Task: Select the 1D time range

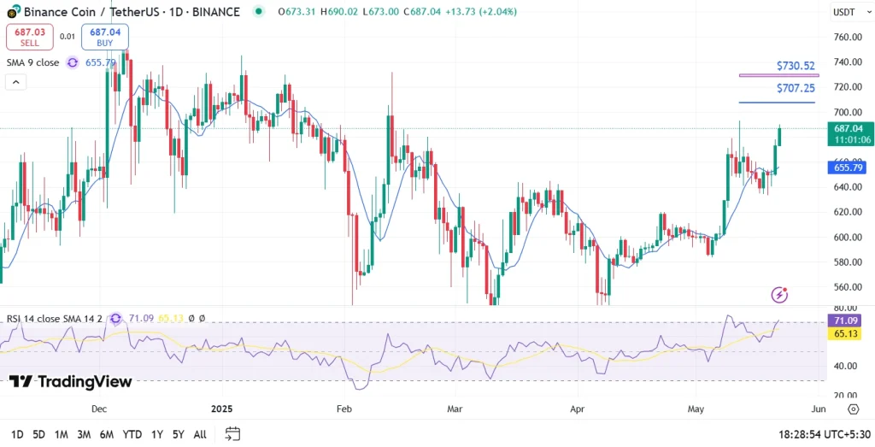Action: [17, 434]
